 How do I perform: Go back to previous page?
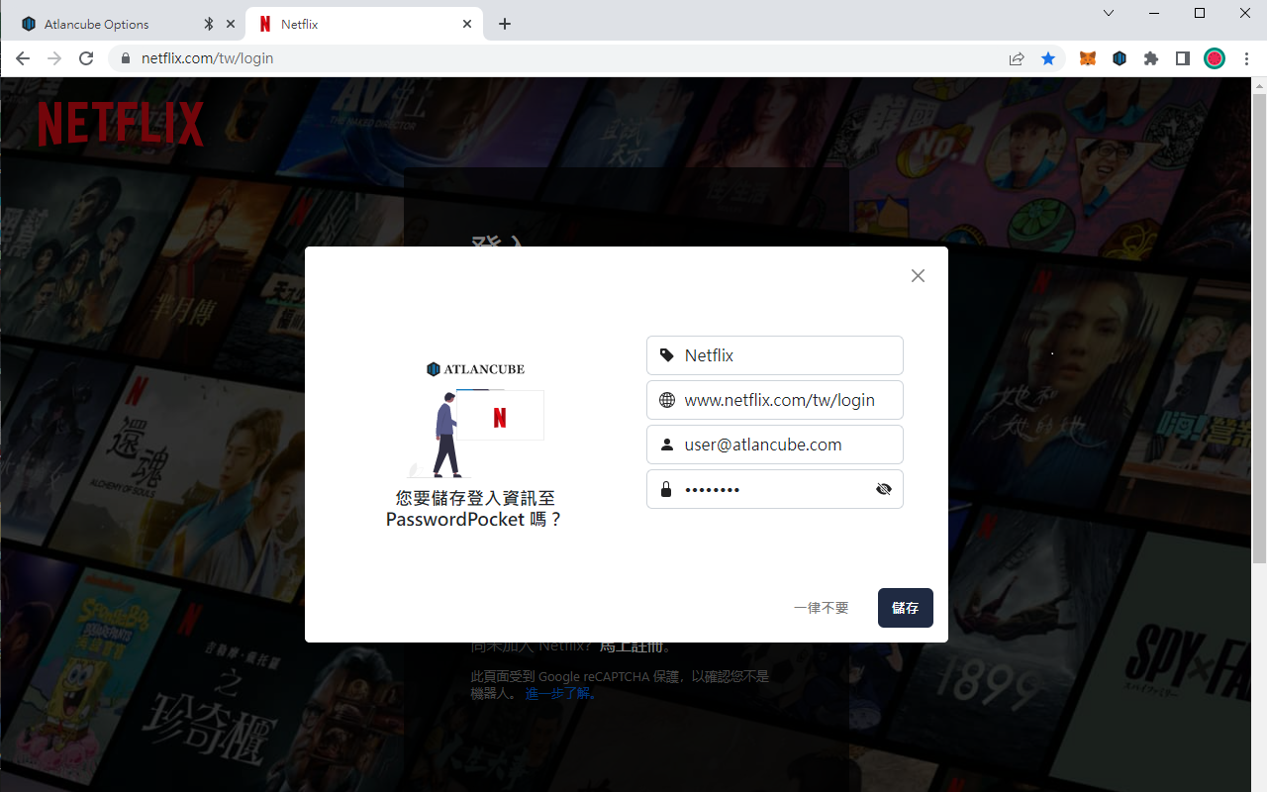click(x=23, y=58)
